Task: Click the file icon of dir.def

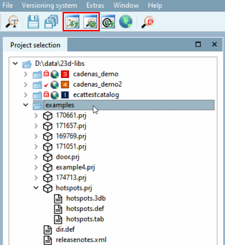Action: coord(48,230)
